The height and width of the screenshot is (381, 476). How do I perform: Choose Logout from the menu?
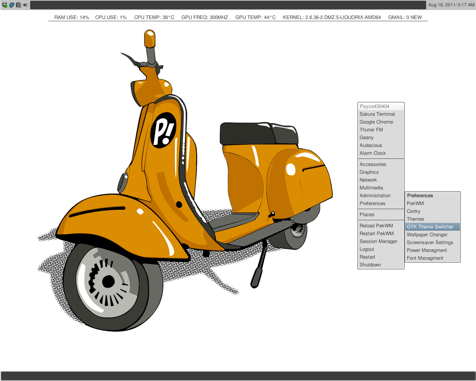(381, 249)
